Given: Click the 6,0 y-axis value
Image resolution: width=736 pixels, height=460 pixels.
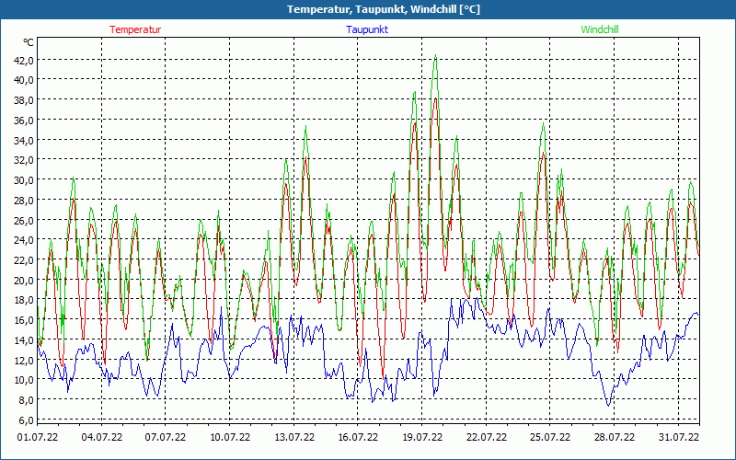Looking at the screenshot, I should pos(27,420).
